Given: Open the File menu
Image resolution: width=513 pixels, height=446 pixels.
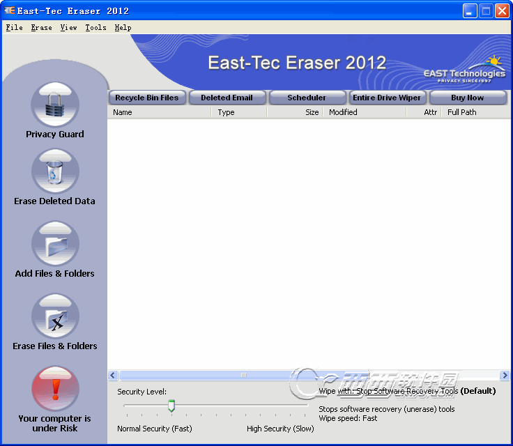Looking at the screenshot, I should 15,27.
